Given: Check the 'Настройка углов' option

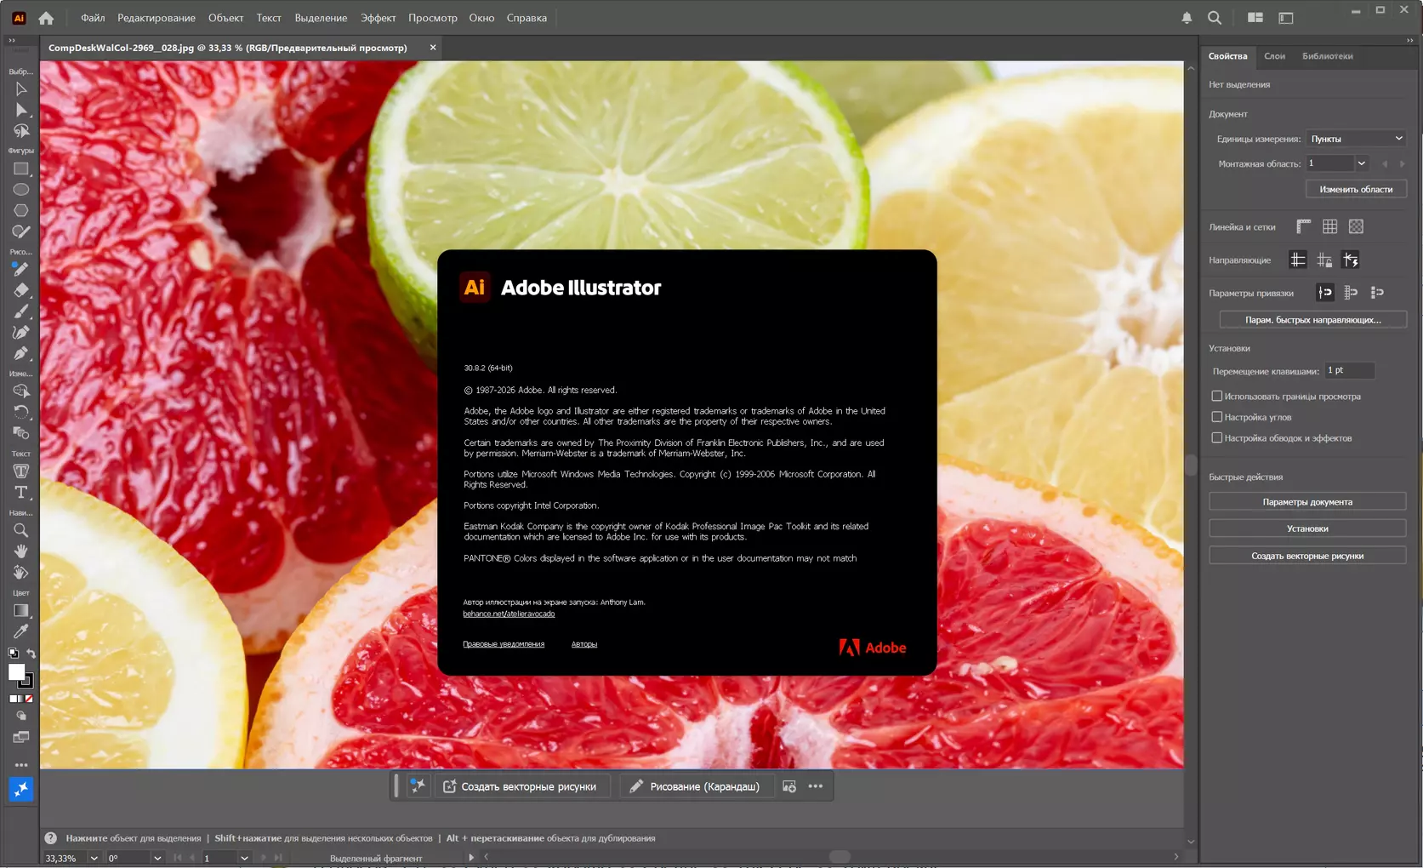Looking at the screenshot, I should (x=1217, y=417).
